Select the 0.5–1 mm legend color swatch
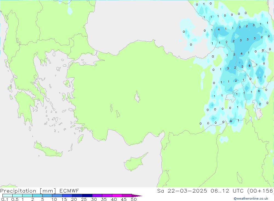 tap(18, 196)
